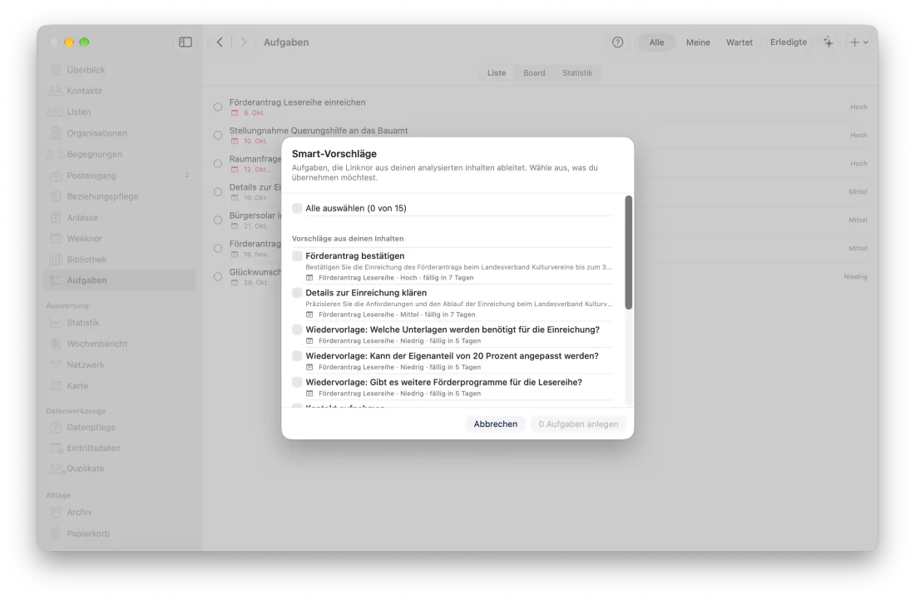Toggle the sidebar panel icon
Screen dimensions: 915x600
click(185, 42)
